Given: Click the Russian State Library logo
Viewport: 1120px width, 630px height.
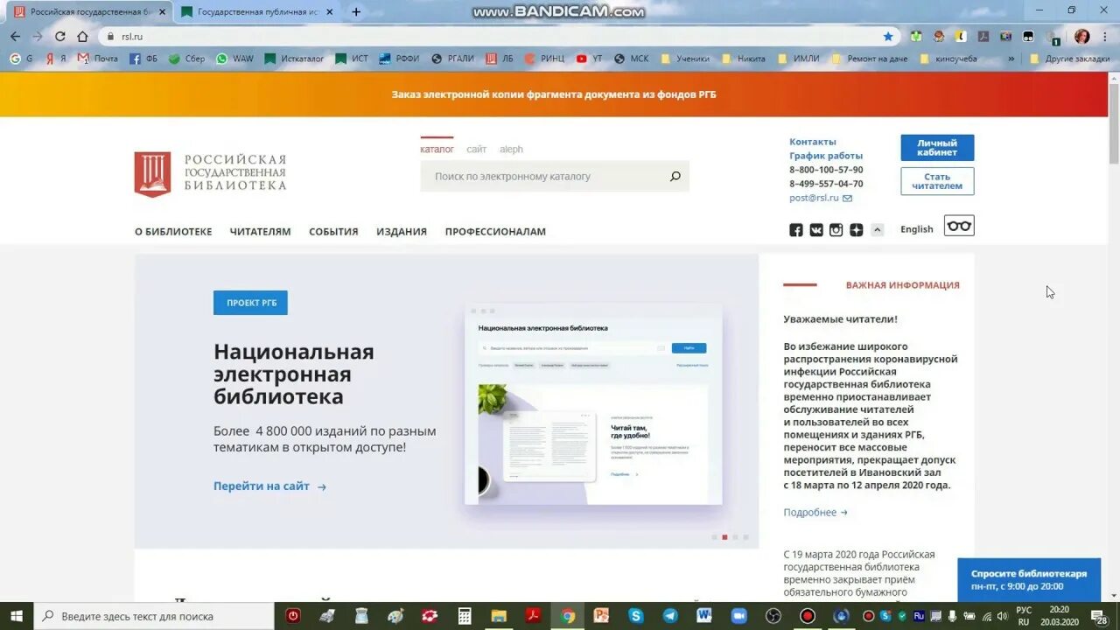Looking at the screenshot, I should coord(210,173).
